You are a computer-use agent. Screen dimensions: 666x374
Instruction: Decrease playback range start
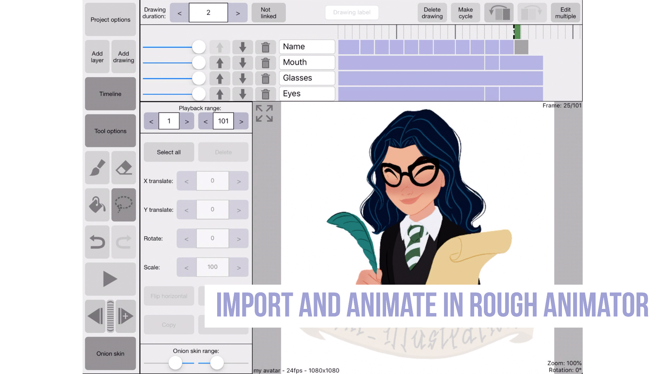pos(151,121)
